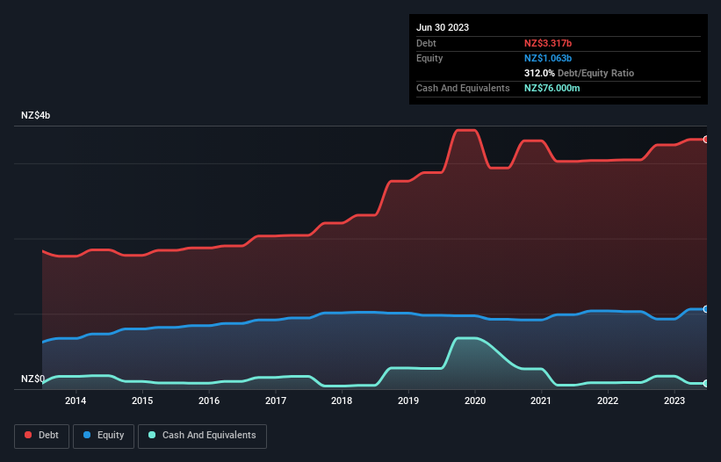
Task: Click Cash And Equivalents label in tooltip
Action: pos(463,88)
